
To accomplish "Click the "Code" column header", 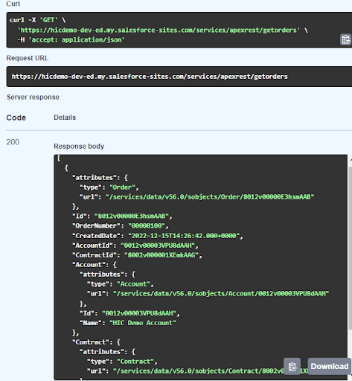I will point(16,118).
